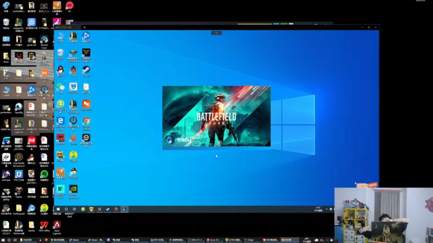Screen dimensions: 433x243
Task: Open remote taskbar Task View
Action: click(x=74, y=209)
